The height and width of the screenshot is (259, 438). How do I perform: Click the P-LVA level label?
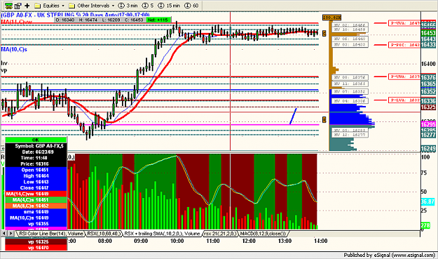[404, 100]
